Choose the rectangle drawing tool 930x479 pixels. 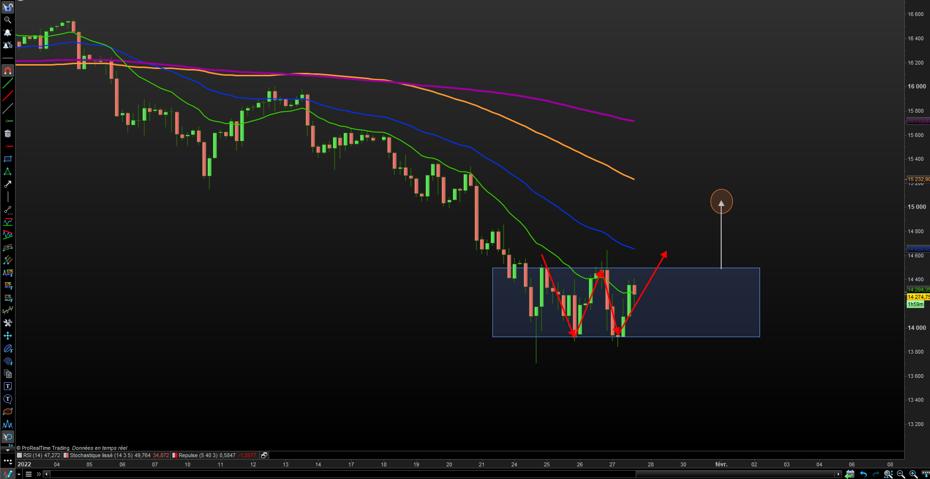click(7, 159)
